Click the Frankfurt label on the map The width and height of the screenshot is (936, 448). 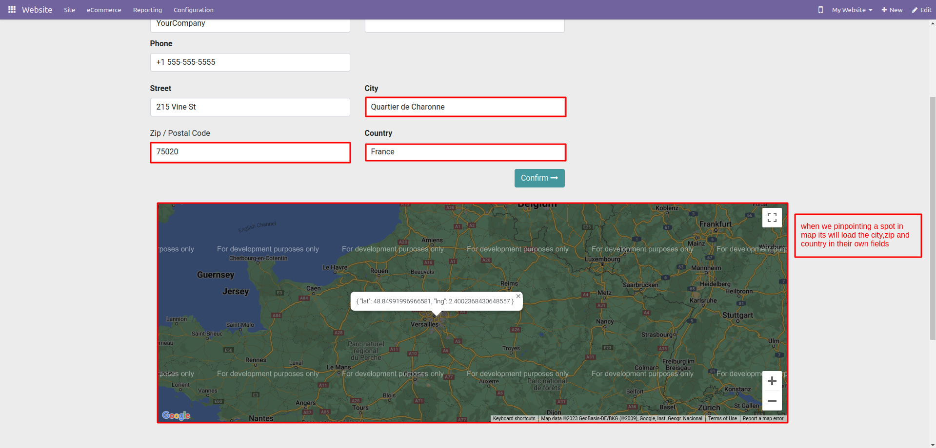716,224
